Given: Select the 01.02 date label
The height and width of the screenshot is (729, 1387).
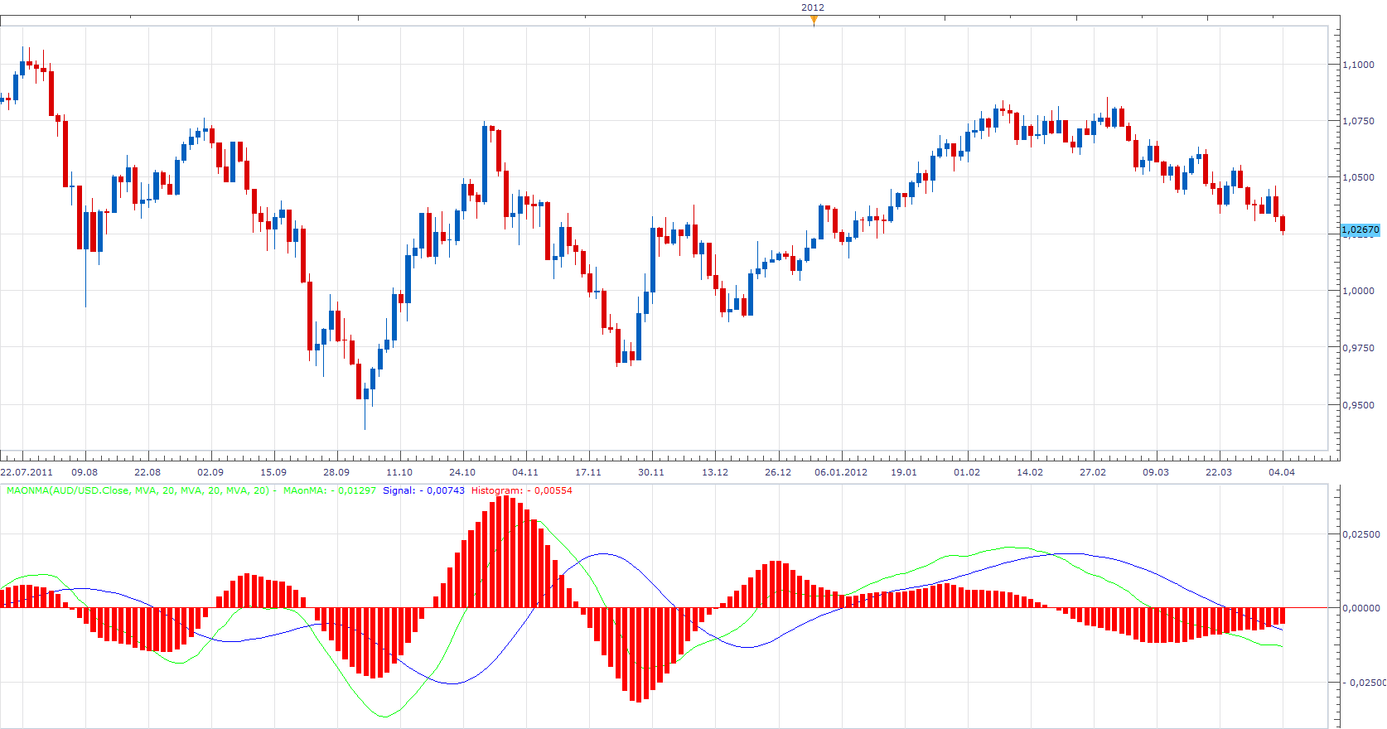Looking at the screenshot, I should (x=967, y=472).
